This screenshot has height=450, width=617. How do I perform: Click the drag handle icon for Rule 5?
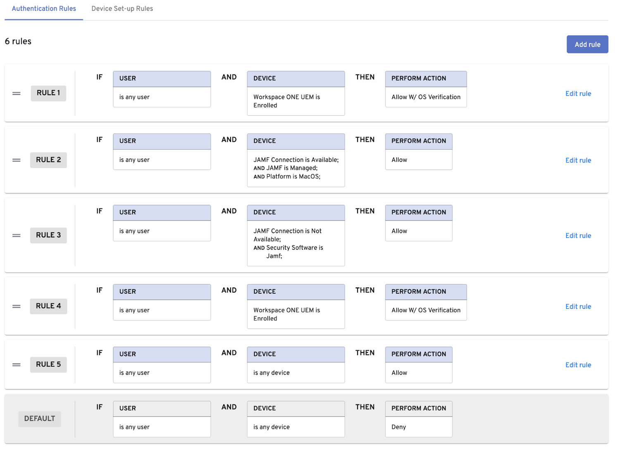pyautogui.click(x=17, y=365)
